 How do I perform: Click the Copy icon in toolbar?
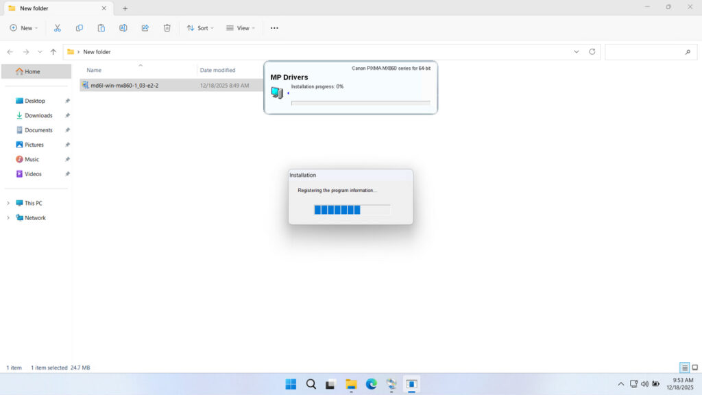pos(80,28)
